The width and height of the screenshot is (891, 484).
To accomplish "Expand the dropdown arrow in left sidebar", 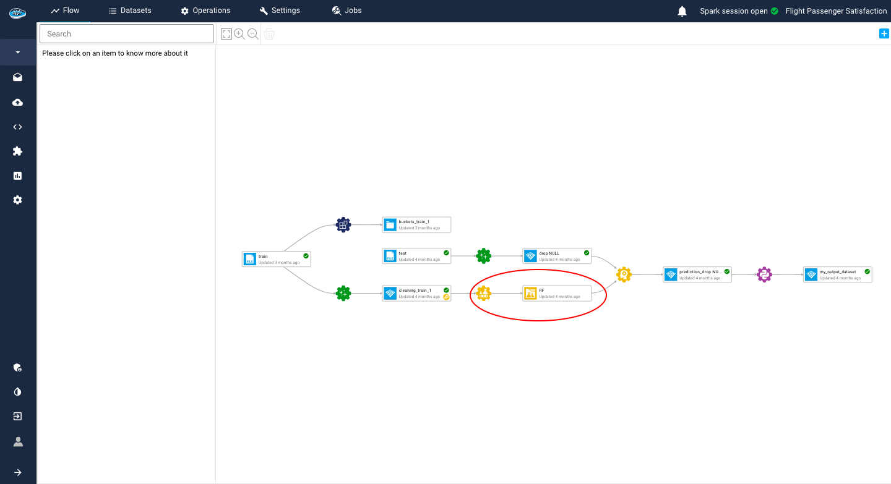I will point(17,53).
